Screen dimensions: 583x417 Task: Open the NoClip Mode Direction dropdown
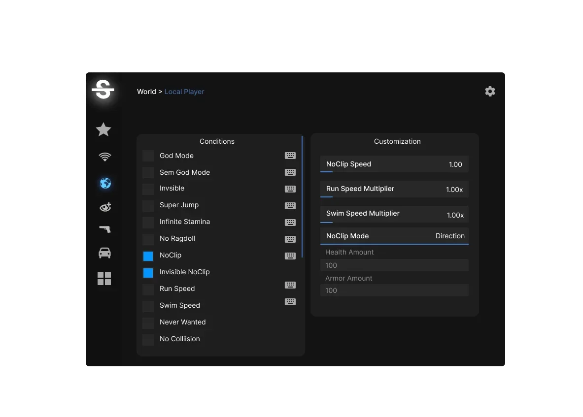click(x=394, y=236)
